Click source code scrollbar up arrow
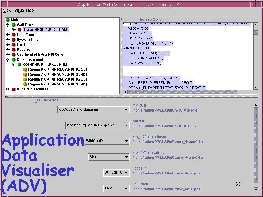Viewport: 263px width, 197px height. pyautogui.click(x=255, y=25)
